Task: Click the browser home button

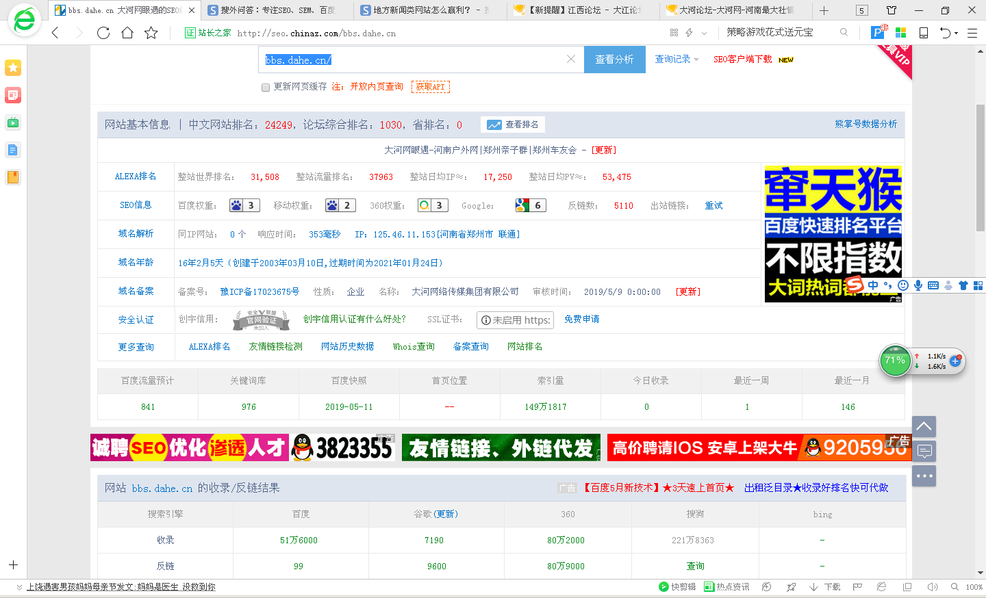Action: [127, 33]
